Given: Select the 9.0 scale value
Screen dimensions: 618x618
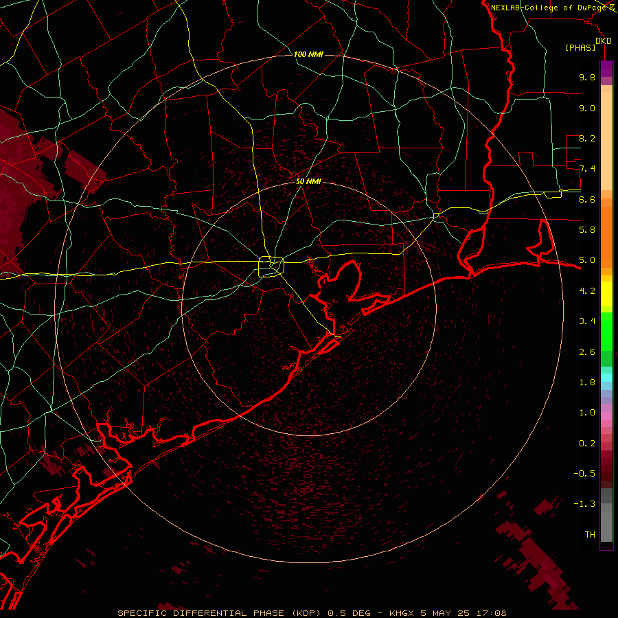Looking at the screenshot, I should pos(587,108).
